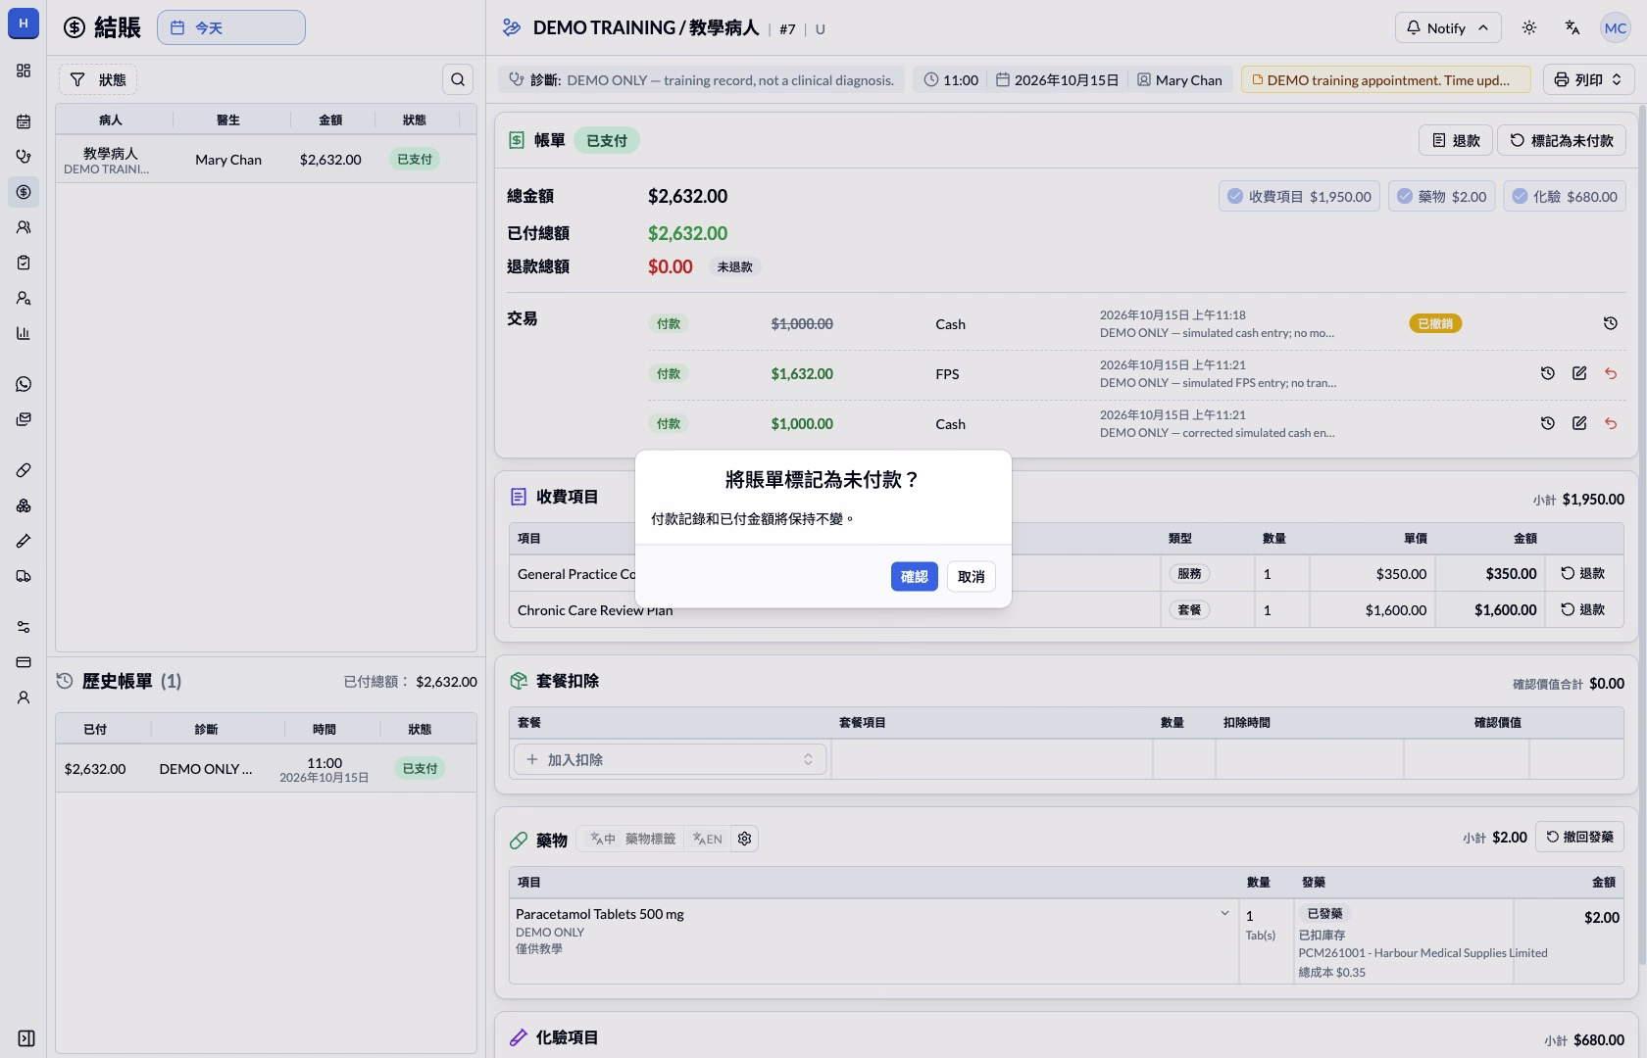Click the 退款 button in bill header

(1455, 140)
